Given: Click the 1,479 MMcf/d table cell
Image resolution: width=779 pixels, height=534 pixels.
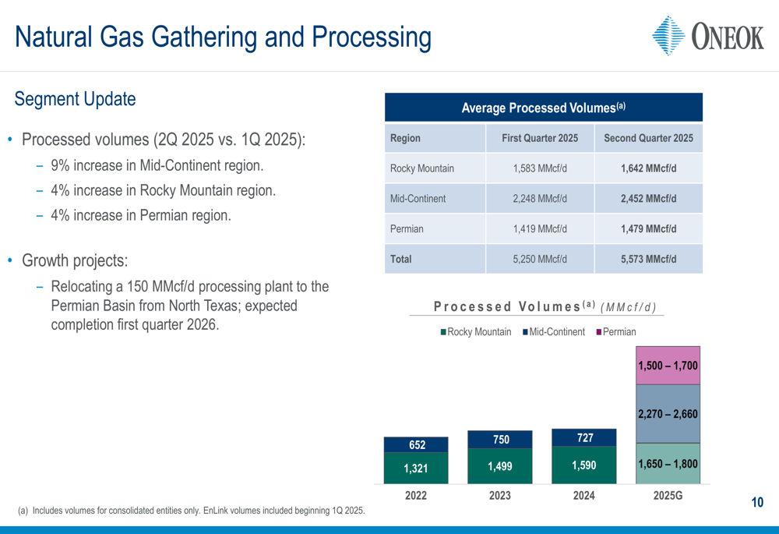Looking at the screenshot, I should coord(648,229).
